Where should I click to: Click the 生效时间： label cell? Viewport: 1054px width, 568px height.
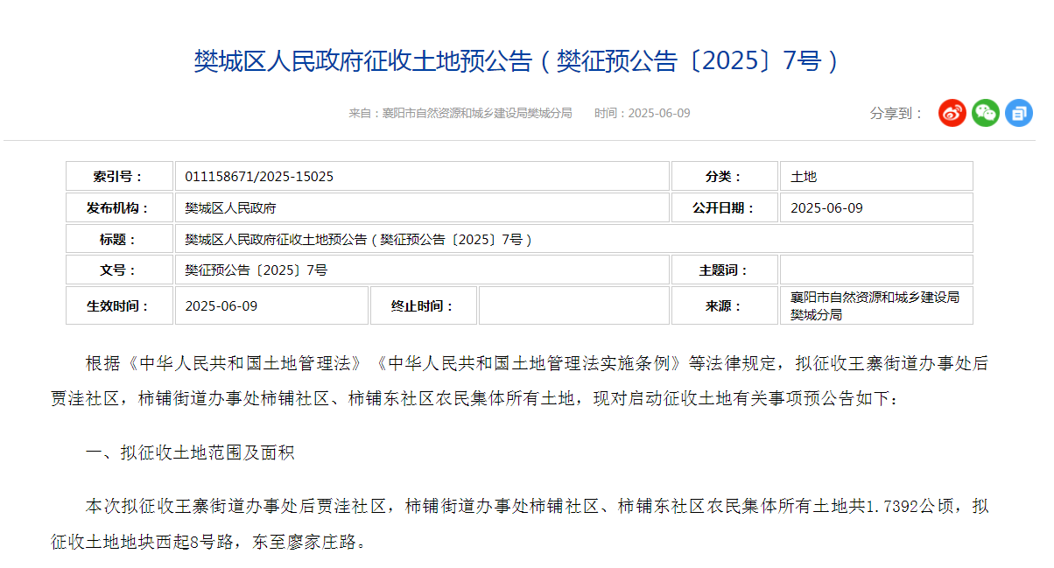[x=119, y=305]
